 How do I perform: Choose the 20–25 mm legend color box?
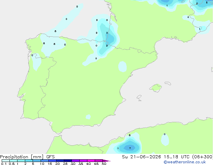(x=60, y=161)
